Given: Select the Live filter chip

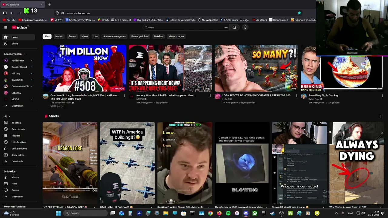Looking at the screenshot, I should click(x=95, y=36).
